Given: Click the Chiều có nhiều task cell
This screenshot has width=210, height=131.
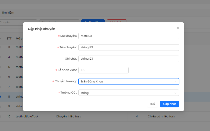Looking at the screenshot, I should 161,116.
